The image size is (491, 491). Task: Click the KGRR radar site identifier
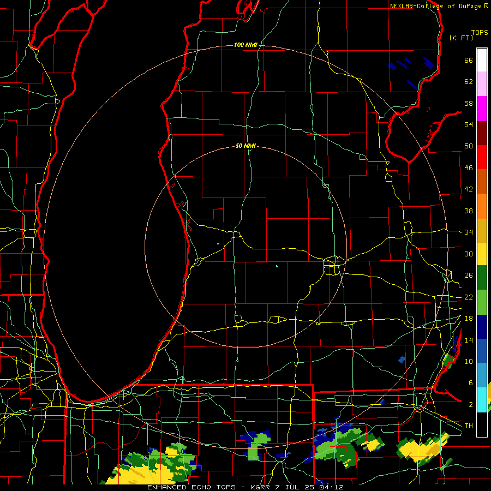tap(261, 487)
